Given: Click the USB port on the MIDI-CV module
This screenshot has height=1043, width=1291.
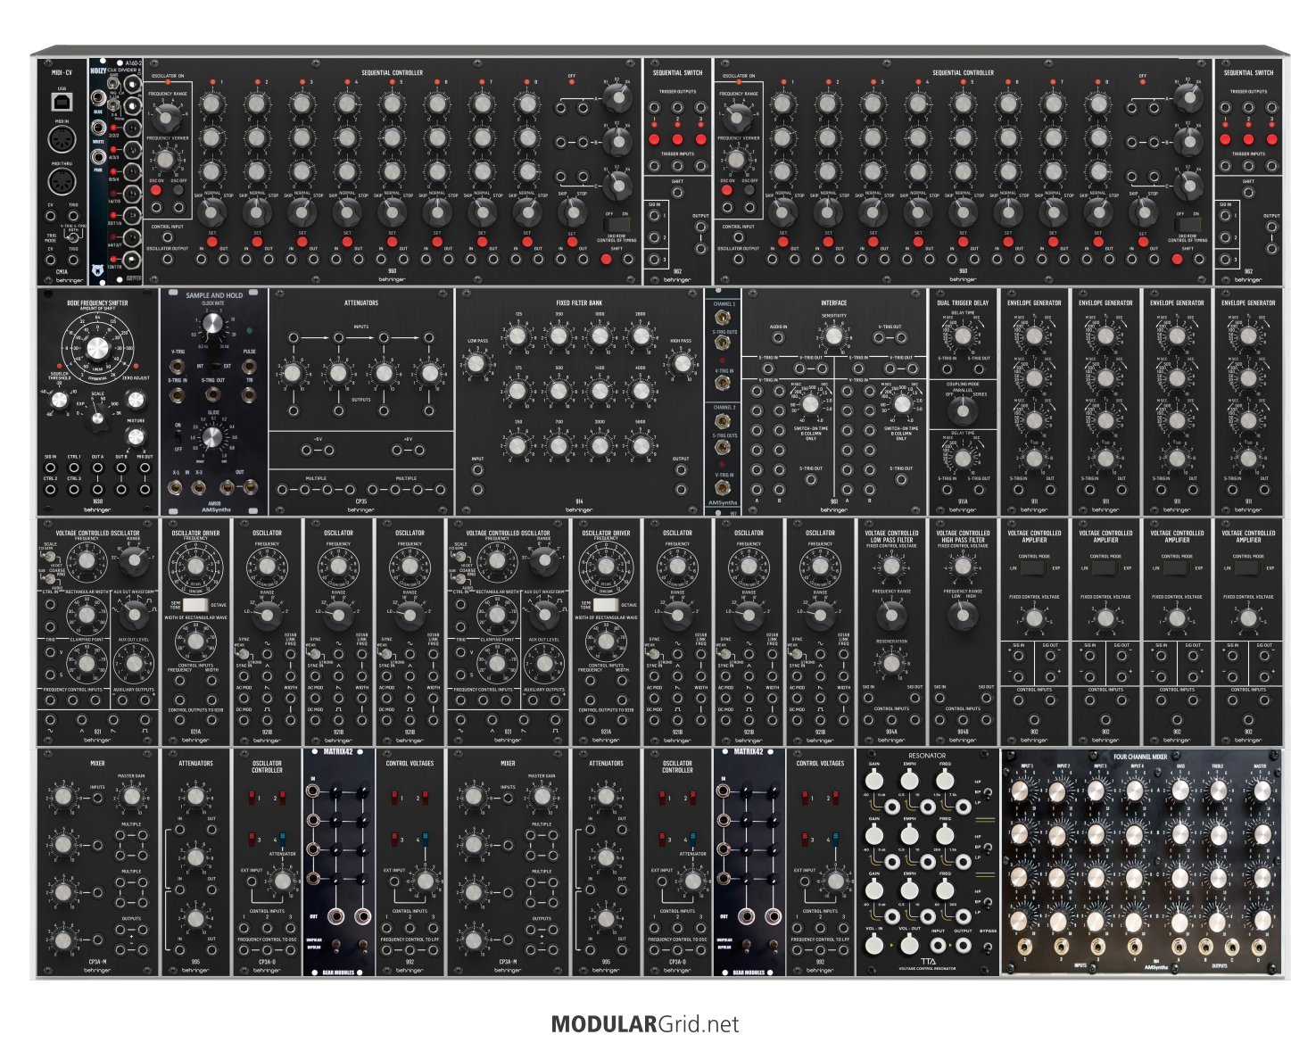Looking at the screenshot, I should (62, 103).
